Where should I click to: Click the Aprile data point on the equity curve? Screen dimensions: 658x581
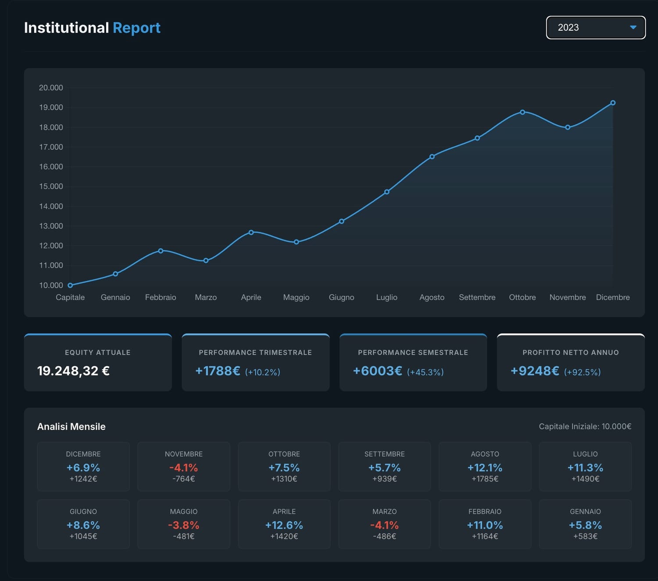coord(251,232)
